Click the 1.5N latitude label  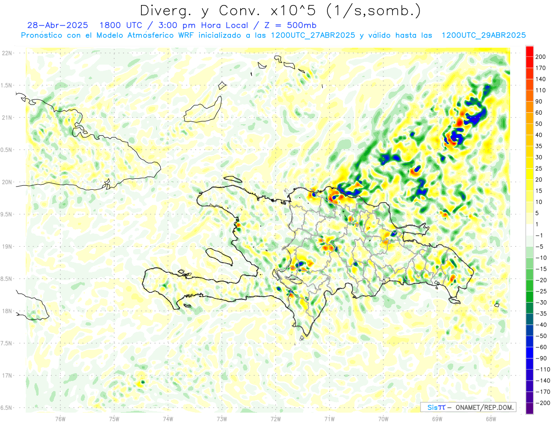(x=7, y=85)
